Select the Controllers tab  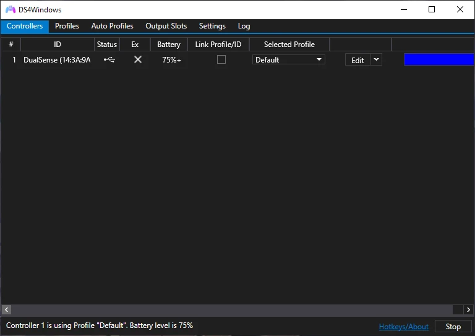tap(25, 26)
